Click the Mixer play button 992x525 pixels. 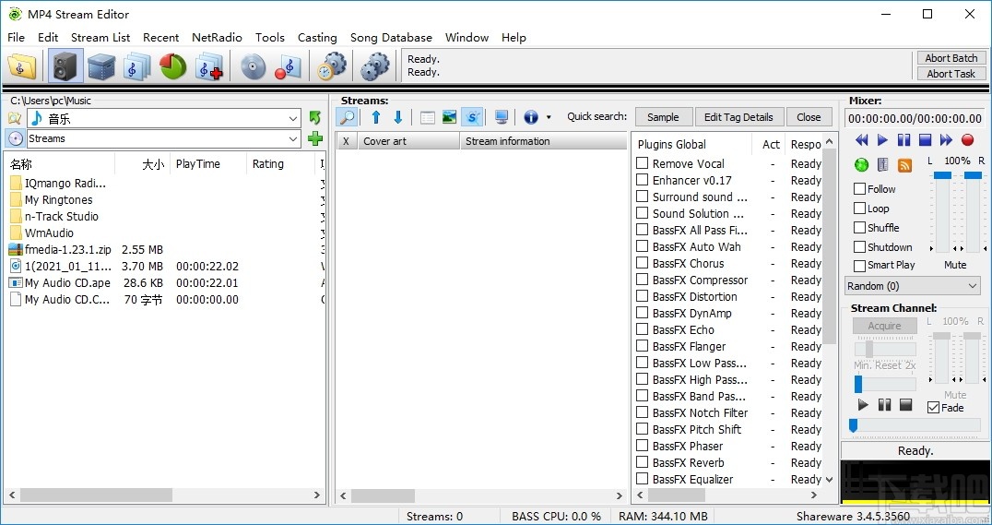point(882,140)
